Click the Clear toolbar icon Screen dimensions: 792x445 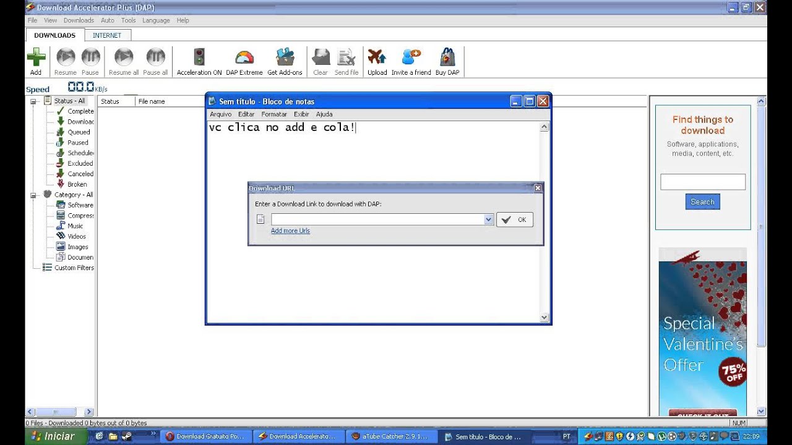tap(321, 58)
